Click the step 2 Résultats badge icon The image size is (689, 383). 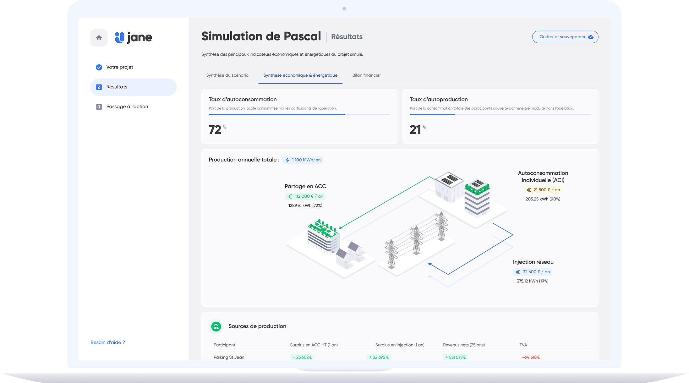tap(99, 87)
